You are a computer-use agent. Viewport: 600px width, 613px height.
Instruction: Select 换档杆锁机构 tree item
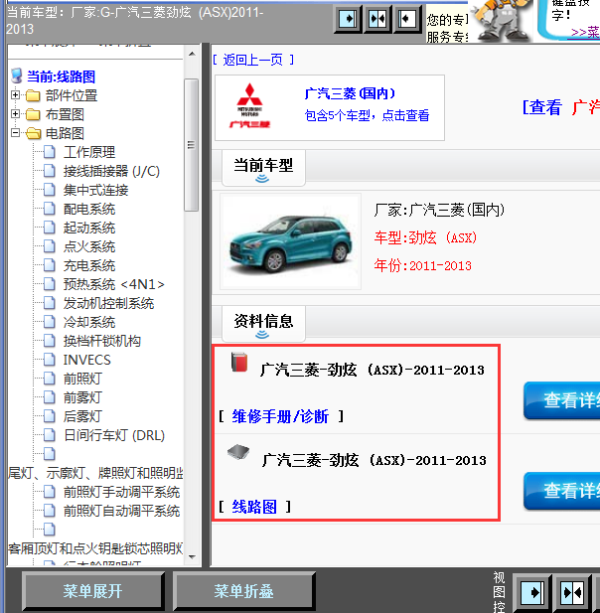tap(102, 341)
